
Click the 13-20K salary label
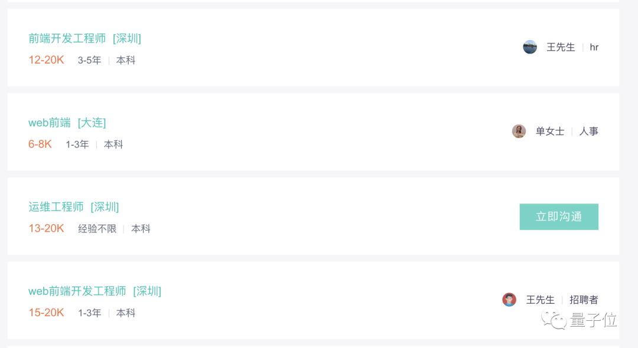(x=46, y=228)
